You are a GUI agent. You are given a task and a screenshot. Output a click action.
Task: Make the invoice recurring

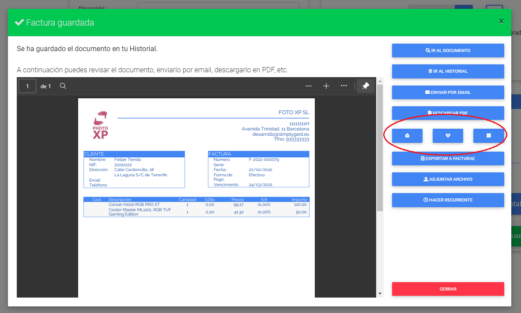click(x=448, y=200)
